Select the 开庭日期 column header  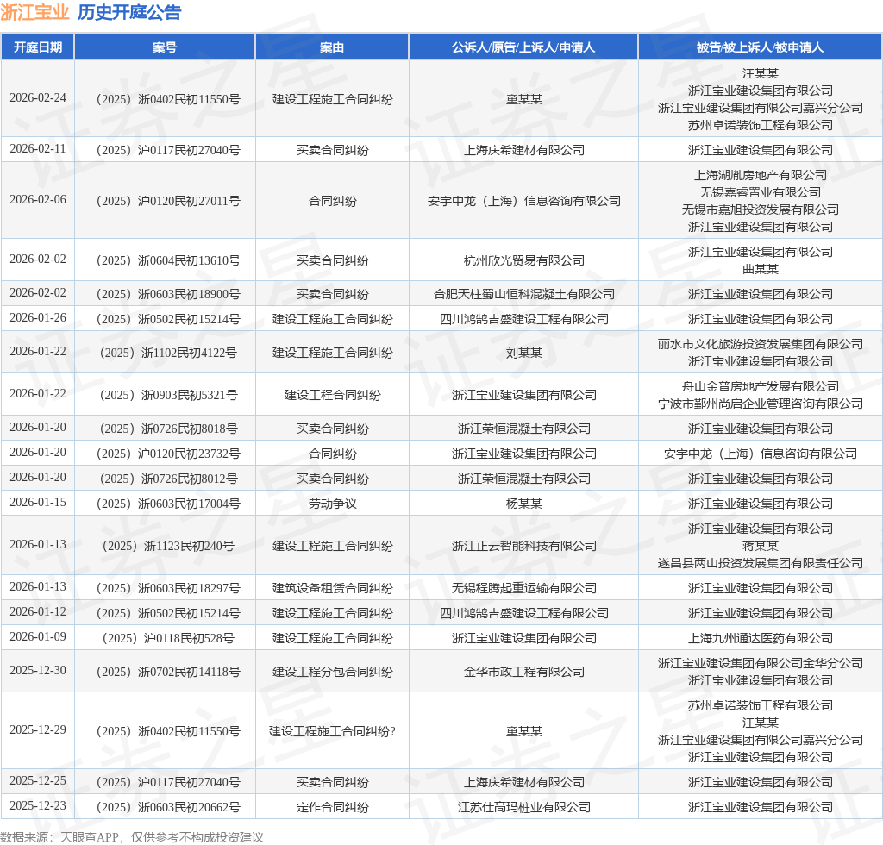coord(38,47)
